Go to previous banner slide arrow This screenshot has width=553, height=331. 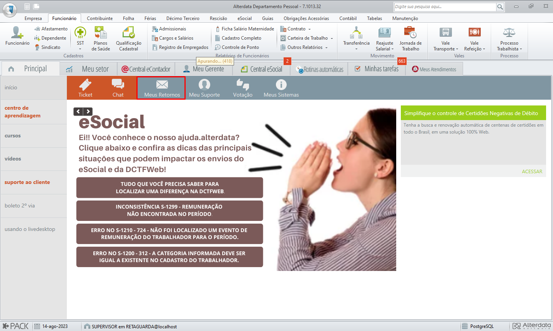[x=78, y=112]
